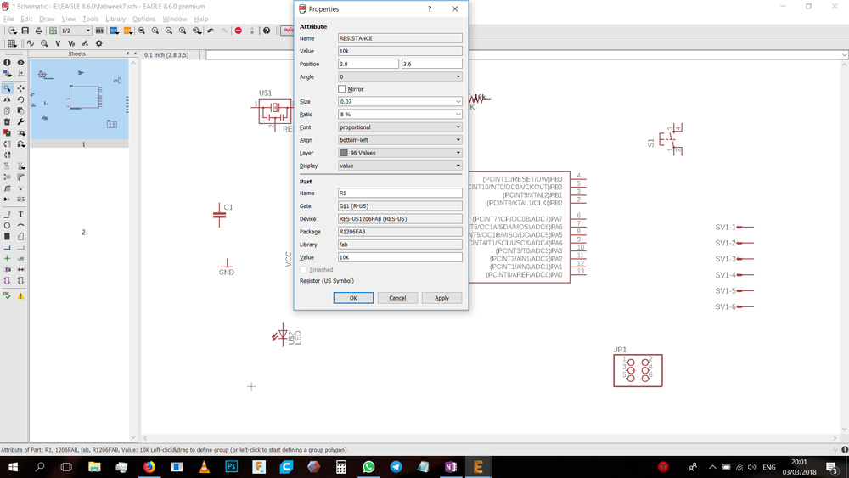Run the blue SCR script icon
The width and height of the screenshot is (849, 478).
tap(115, 31)
